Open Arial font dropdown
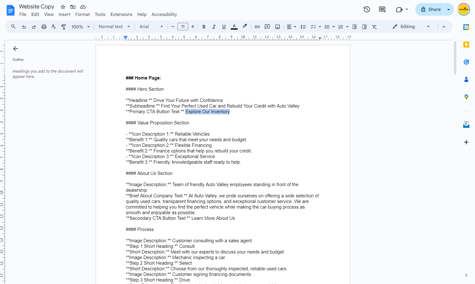Image resolution: width=475 pixels, height=284 pixels. pos(151,27)
